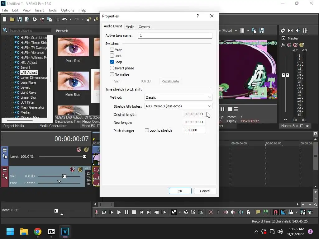Insert a marker with yellow flag icon
The height and width of the screenshot is (239, 319).
coord(258,212)
